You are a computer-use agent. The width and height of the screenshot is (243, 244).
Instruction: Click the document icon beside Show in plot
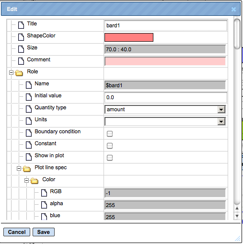[x=29, y=157]
